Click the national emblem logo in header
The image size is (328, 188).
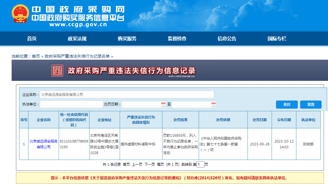pos(20,14)
